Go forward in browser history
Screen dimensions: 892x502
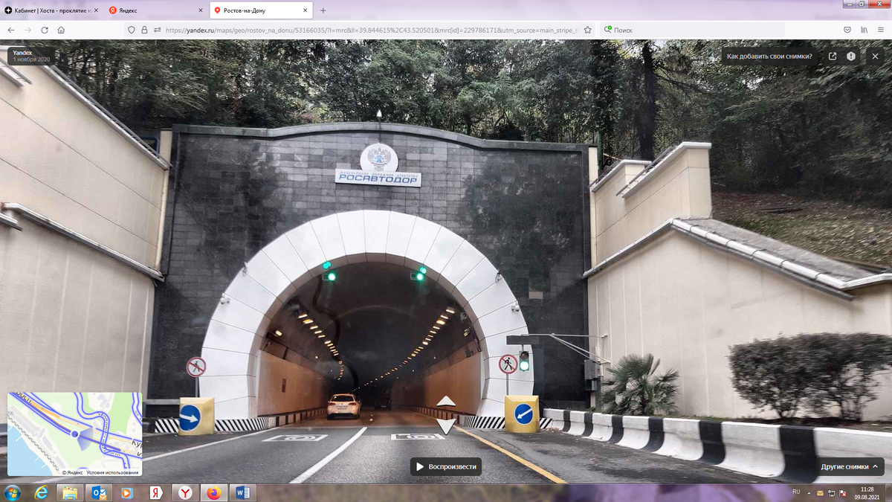click(28, 30)
